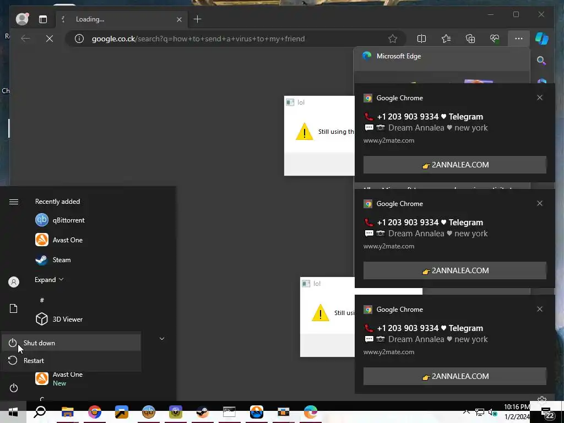Click the Power icon in Start sidebar
The width and height of the screenshot is (564, 423).
(x=14, y=388)
